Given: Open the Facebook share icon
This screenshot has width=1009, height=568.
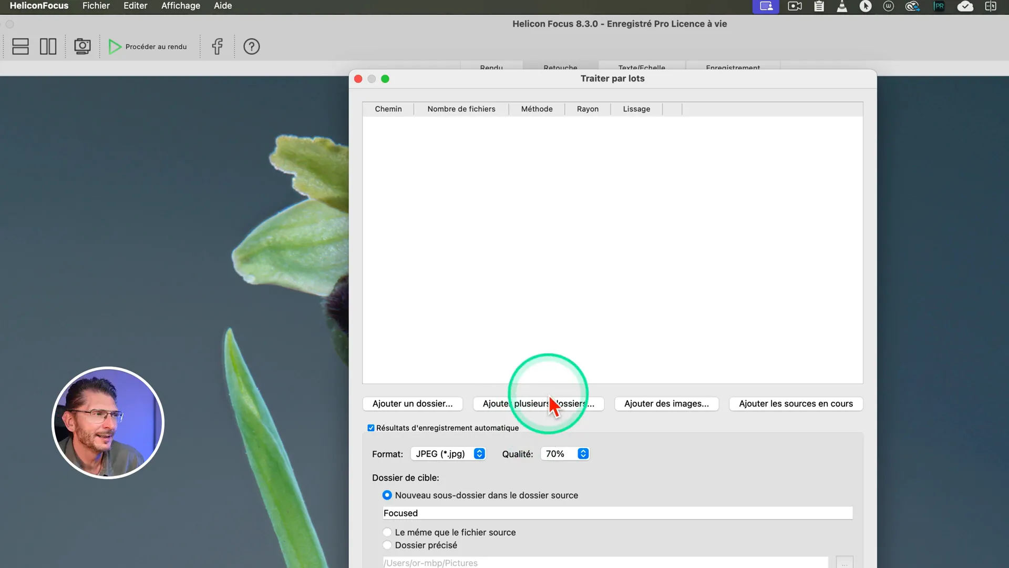Looking at the screenshot, I should tap(217, 46).
